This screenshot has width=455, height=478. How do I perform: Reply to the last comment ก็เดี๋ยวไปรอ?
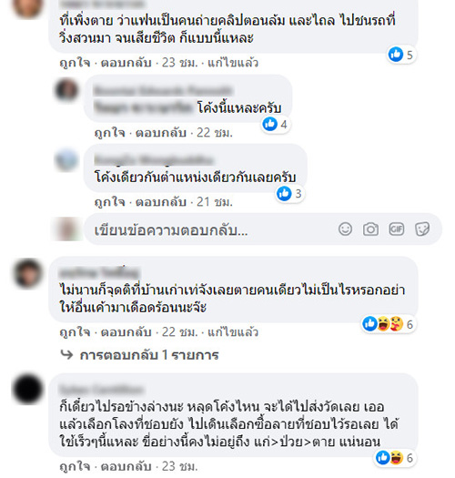tap(126, 466)
